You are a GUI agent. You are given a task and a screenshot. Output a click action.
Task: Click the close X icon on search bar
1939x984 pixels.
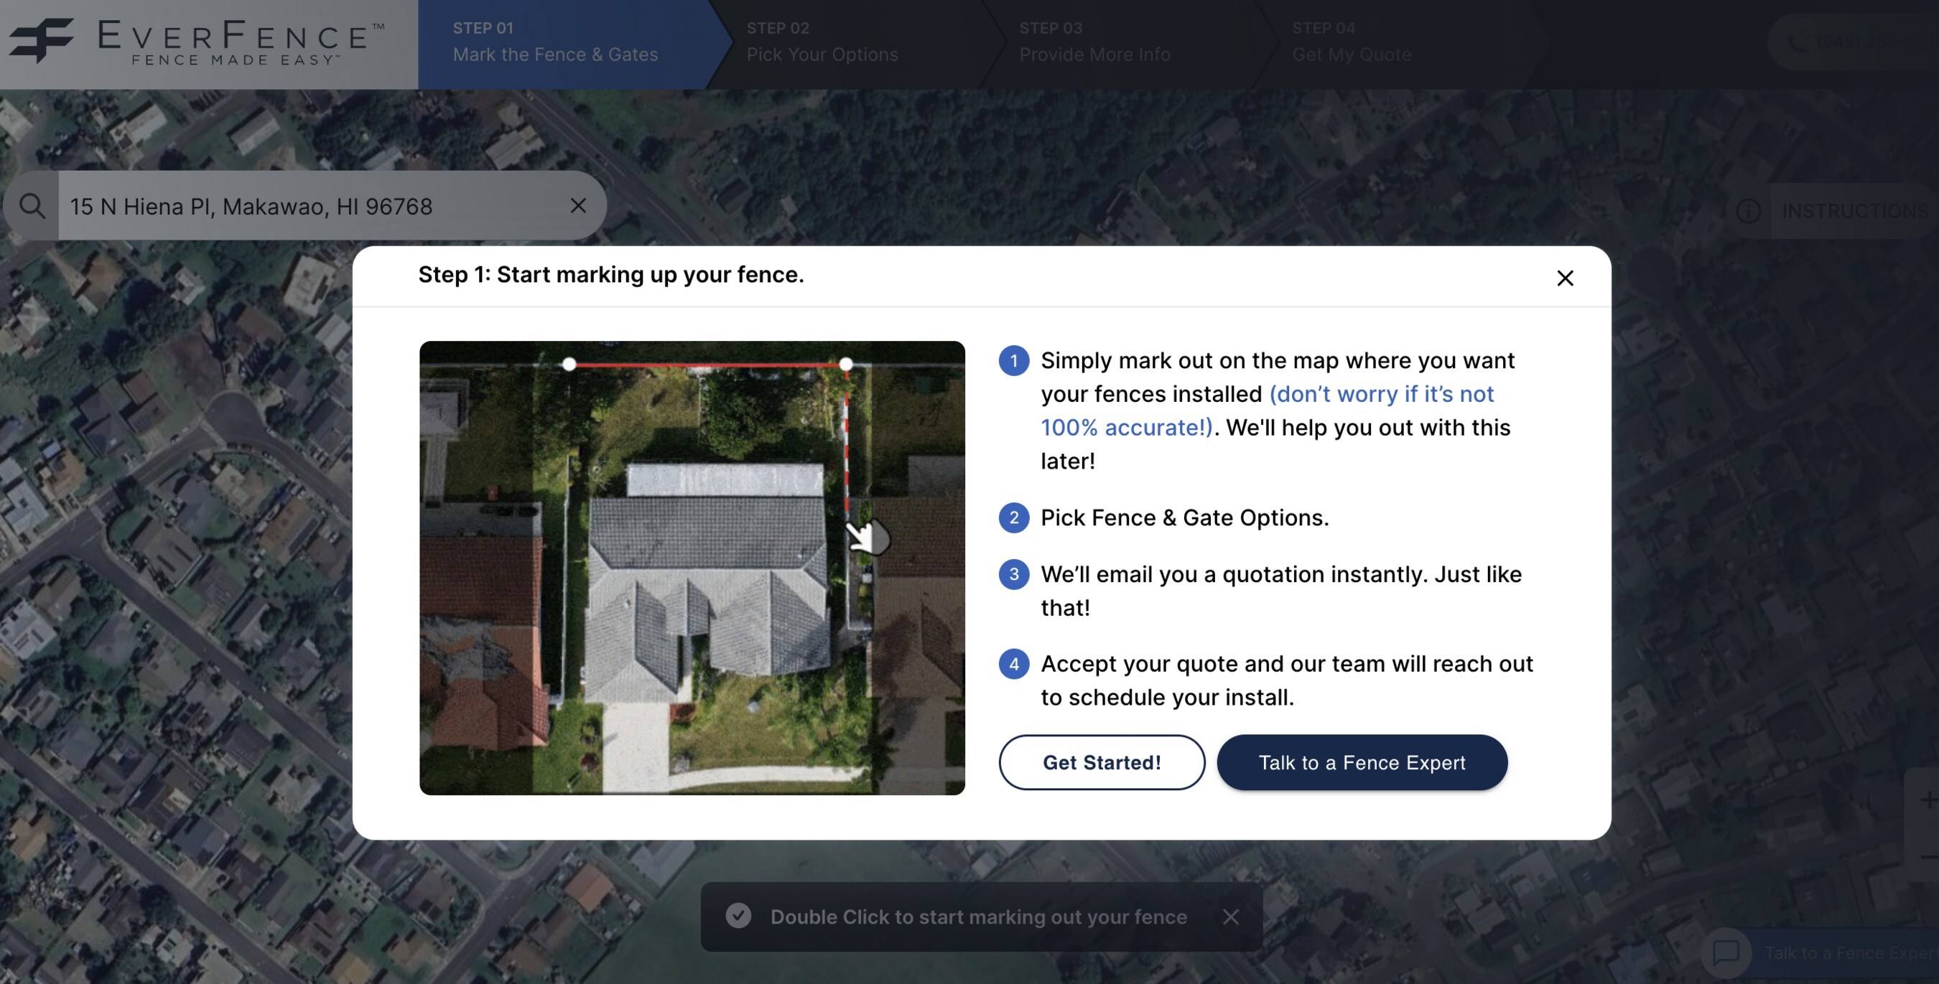[577, 205]
